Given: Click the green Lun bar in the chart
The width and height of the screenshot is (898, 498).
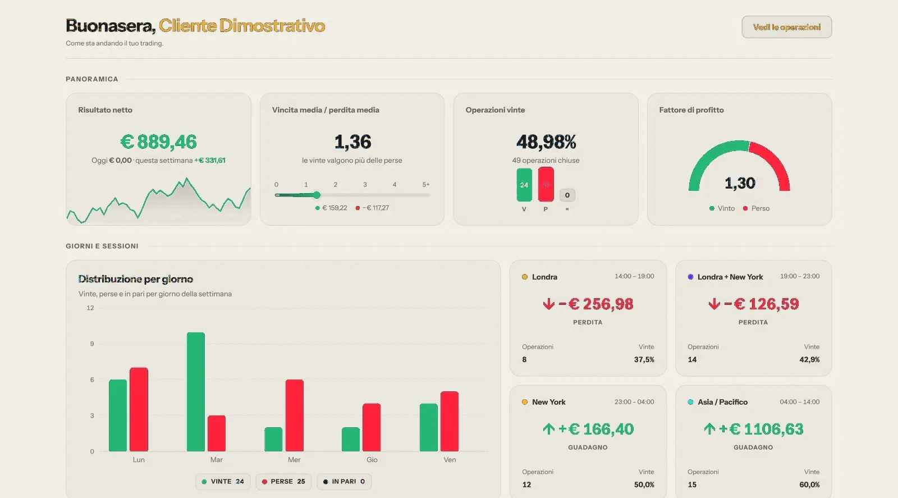Looking at the screenshot, I should point(118,415).
